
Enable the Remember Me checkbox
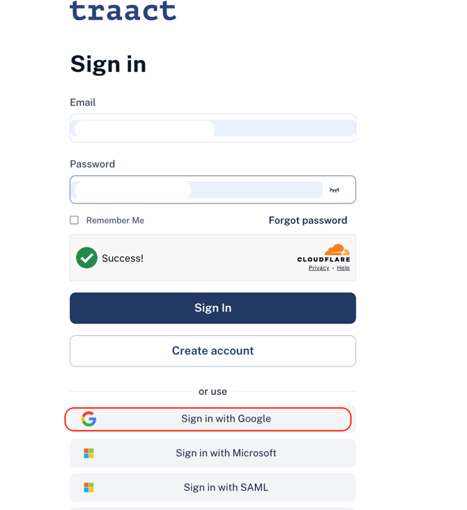[x=74, y=220]
